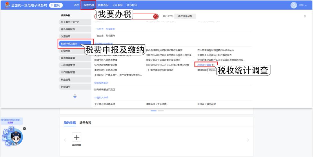This screenshot has height=157, width=313.
Task: Close the menu panel with X
Action: tap(305, 17)
